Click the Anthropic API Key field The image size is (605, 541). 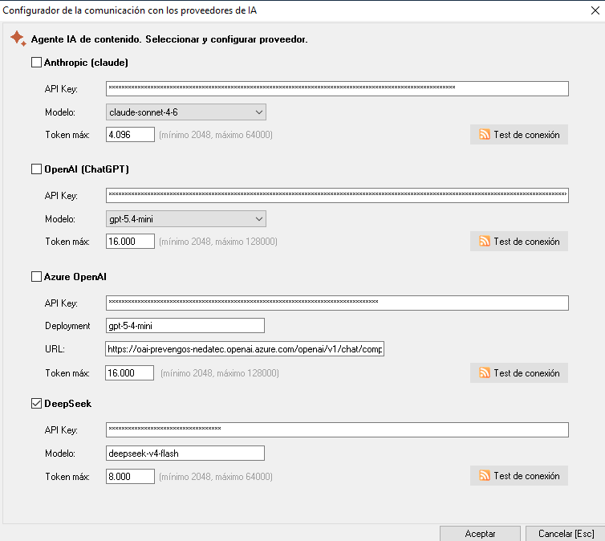[337, 89]
